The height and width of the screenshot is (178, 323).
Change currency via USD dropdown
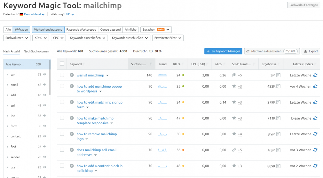(x=69, y=14)
